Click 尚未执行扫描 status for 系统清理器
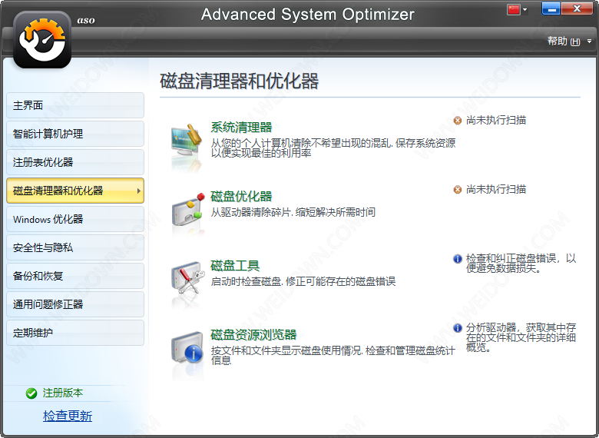Viewport: 599px width, 438px height. [x=496, y=121]
